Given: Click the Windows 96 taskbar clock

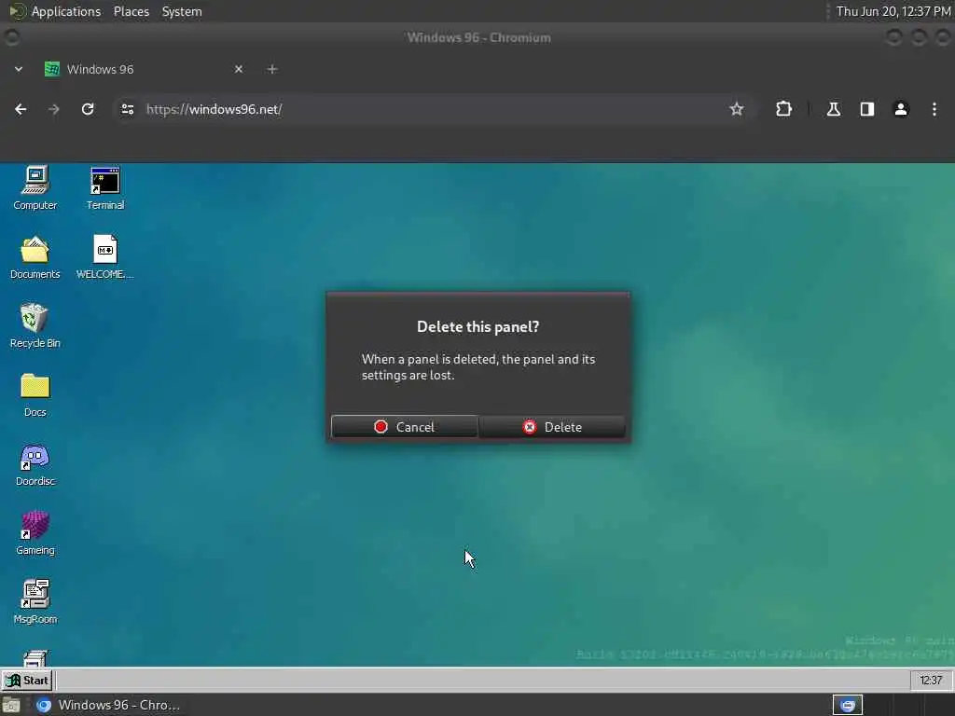Looking at the screenshot, I should pyautogui.click(x=931, y=680).
